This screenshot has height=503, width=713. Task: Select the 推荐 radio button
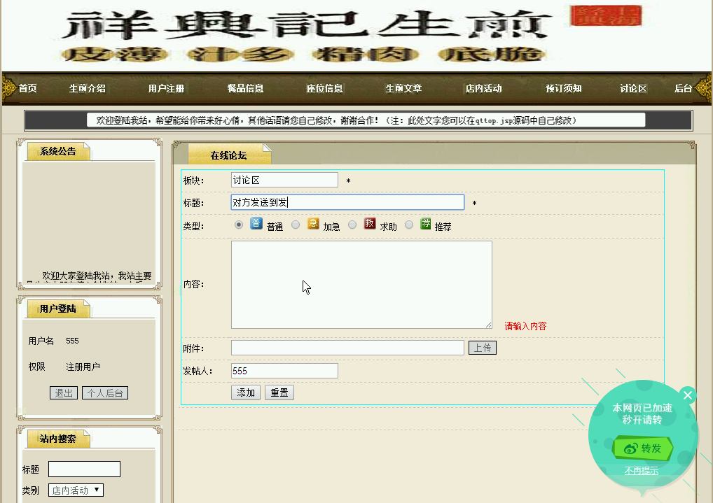tap(409, 225)
